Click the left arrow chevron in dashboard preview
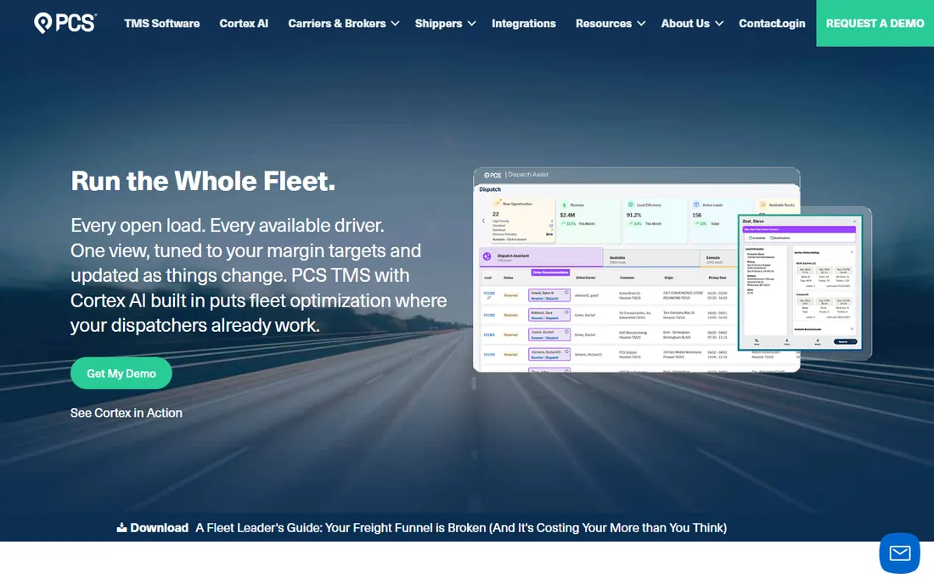This screenshot has height=584, width=934. point(483,221)
